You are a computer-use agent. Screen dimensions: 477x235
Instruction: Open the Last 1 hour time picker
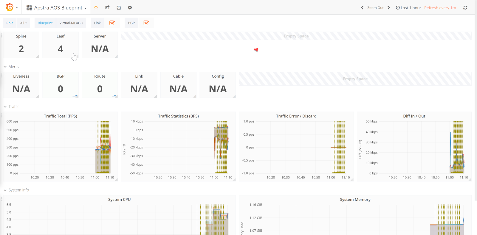tap(408, 8)
